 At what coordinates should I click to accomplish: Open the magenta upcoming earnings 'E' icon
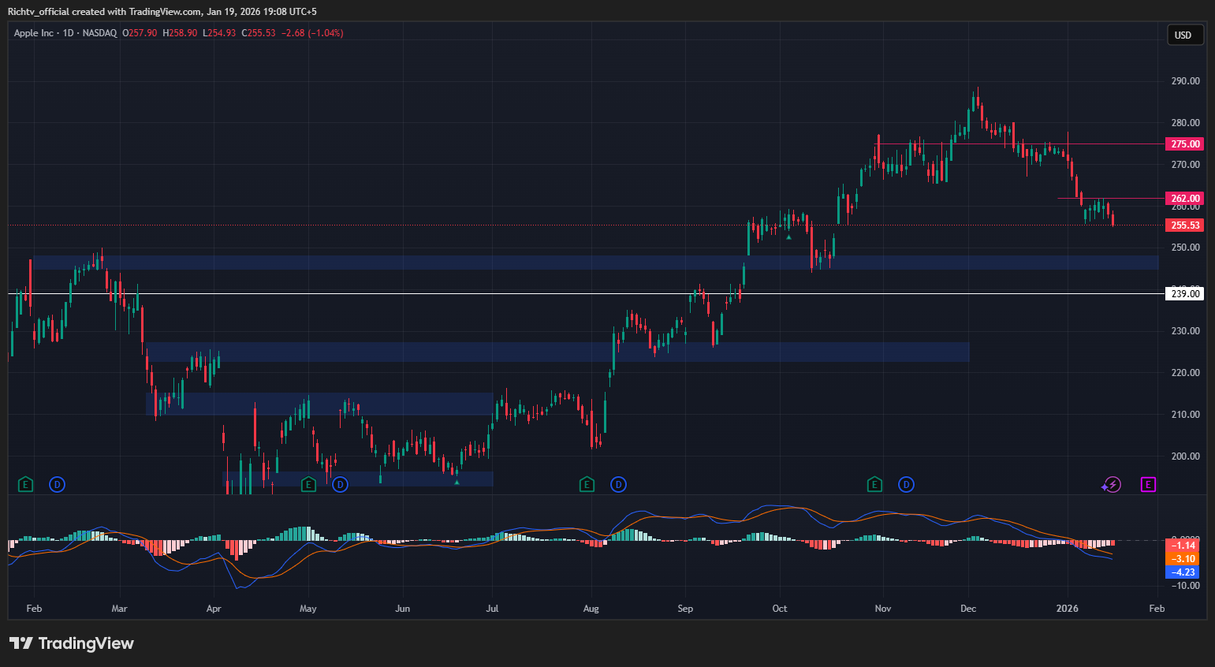(1148, 485)
